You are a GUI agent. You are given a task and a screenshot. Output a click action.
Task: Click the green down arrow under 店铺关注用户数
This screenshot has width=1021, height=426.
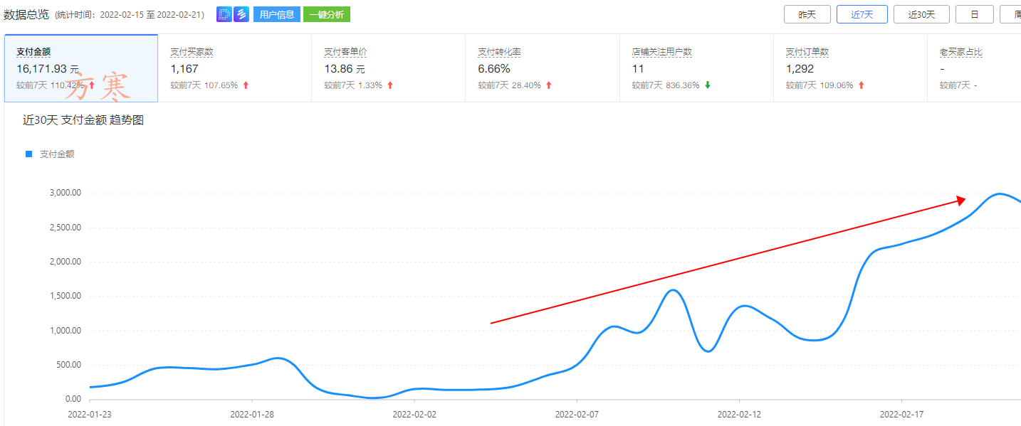[x=707, y=85]
